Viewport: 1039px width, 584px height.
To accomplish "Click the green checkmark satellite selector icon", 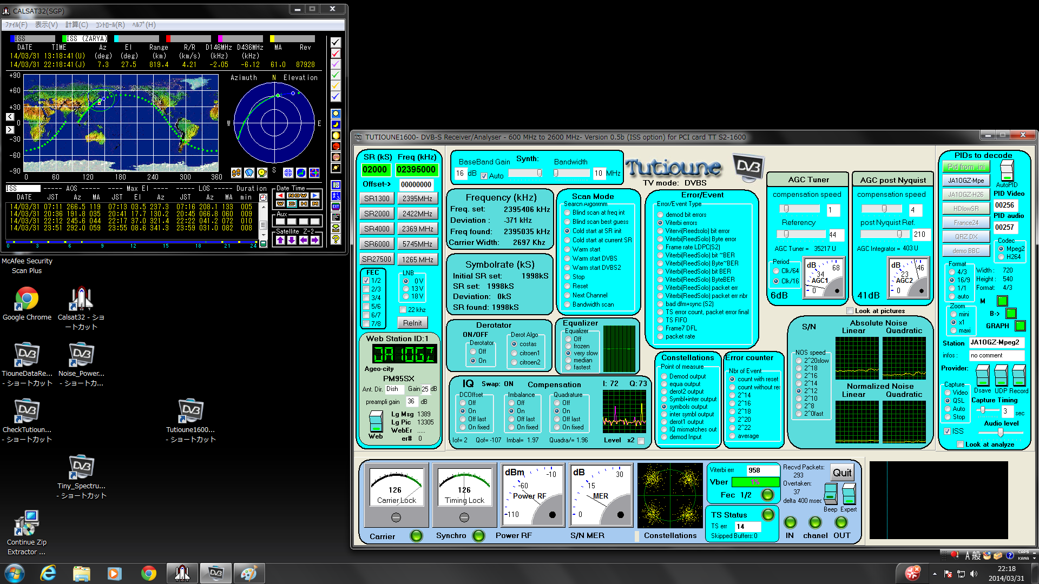I will (x=336, y=75).
